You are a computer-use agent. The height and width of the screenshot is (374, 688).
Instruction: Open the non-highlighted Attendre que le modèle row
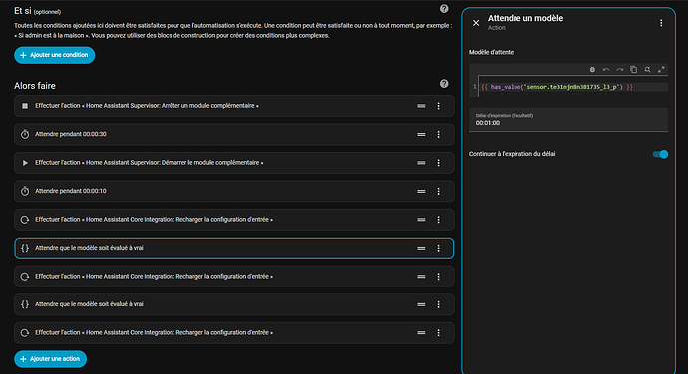[234, 304]
